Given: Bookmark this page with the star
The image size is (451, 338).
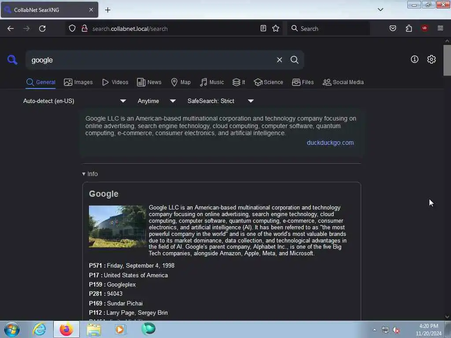Looking at the screenshot, I should coord(276,28).
